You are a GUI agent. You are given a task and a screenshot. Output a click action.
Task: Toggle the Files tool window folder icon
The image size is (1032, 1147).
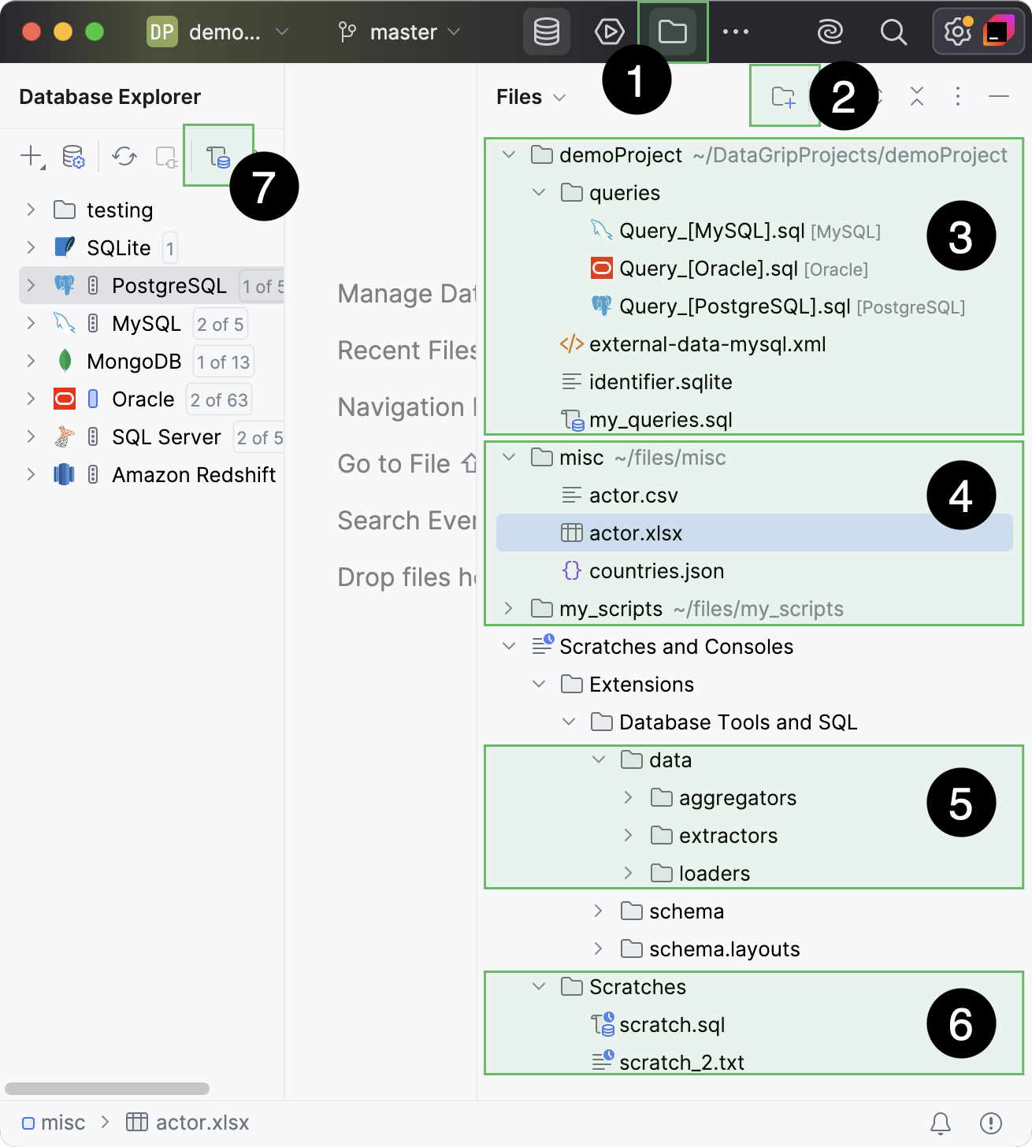click(672, 32)
